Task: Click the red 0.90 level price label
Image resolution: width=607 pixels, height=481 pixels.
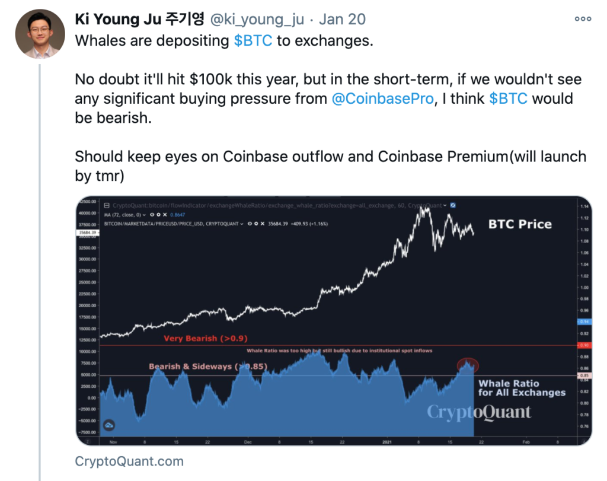Action: (x=583, y=345)
